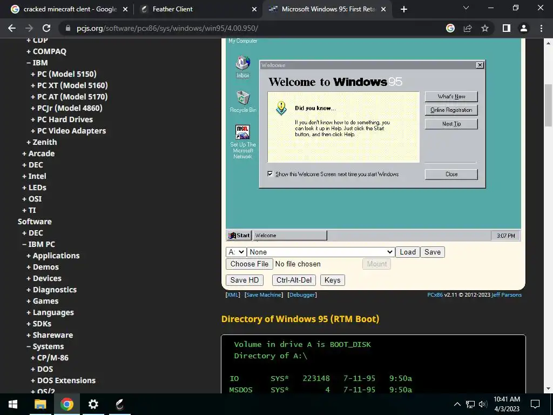This screenshot has height=415, width=553.
Task: Expand the LEDs tree item
Action: (34, 188)
